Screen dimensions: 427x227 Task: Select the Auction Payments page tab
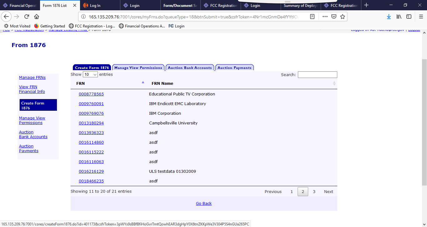point(234,68)
